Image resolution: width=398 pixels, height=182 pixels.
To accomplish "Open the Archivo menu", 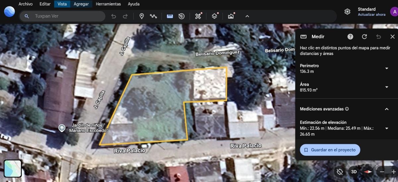I will tap(26, 4).
